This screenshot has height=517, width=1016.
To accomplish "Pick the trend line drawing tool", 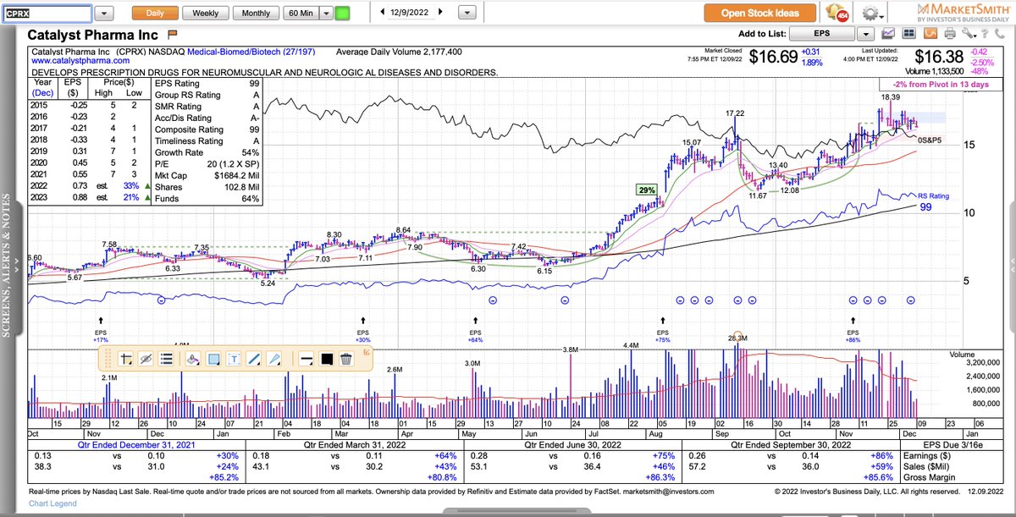I will (x=254, y=359).
